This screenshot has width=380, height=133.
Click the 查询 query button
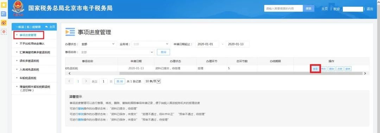[x=164, y=52]
